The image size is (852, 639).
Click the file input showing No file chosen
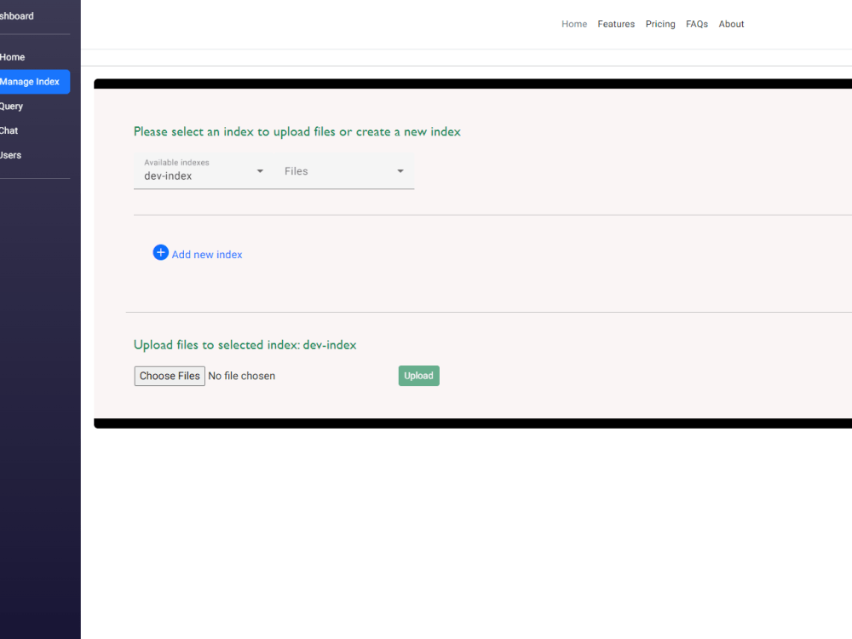pyautogui.click(x=242, y=375)
